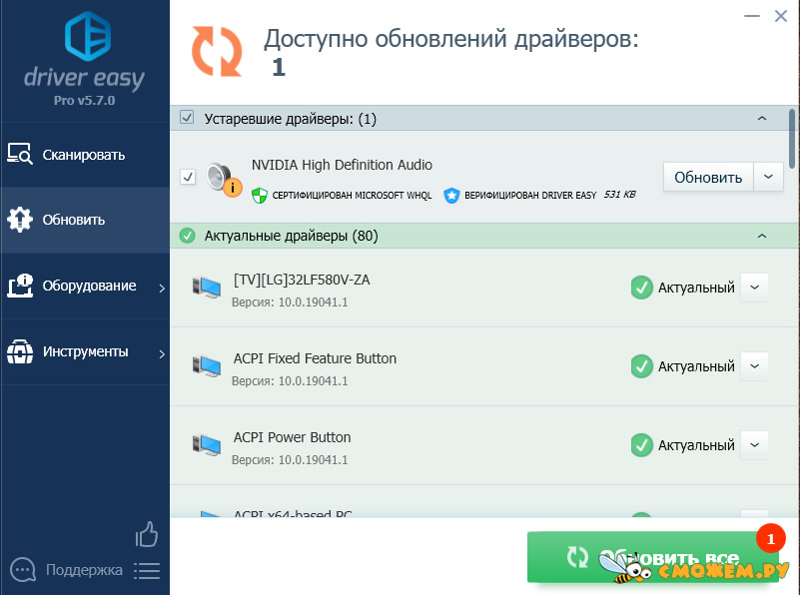Click the Driver Easy logo
This screenshot has width=800, height=595.
[x=85, y=53]
